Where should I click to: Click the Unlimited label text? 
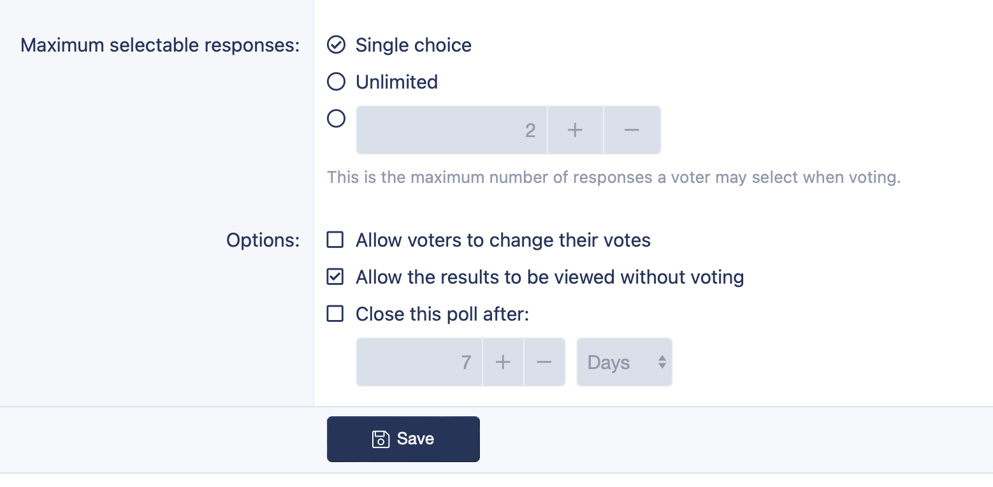point(396,82)
